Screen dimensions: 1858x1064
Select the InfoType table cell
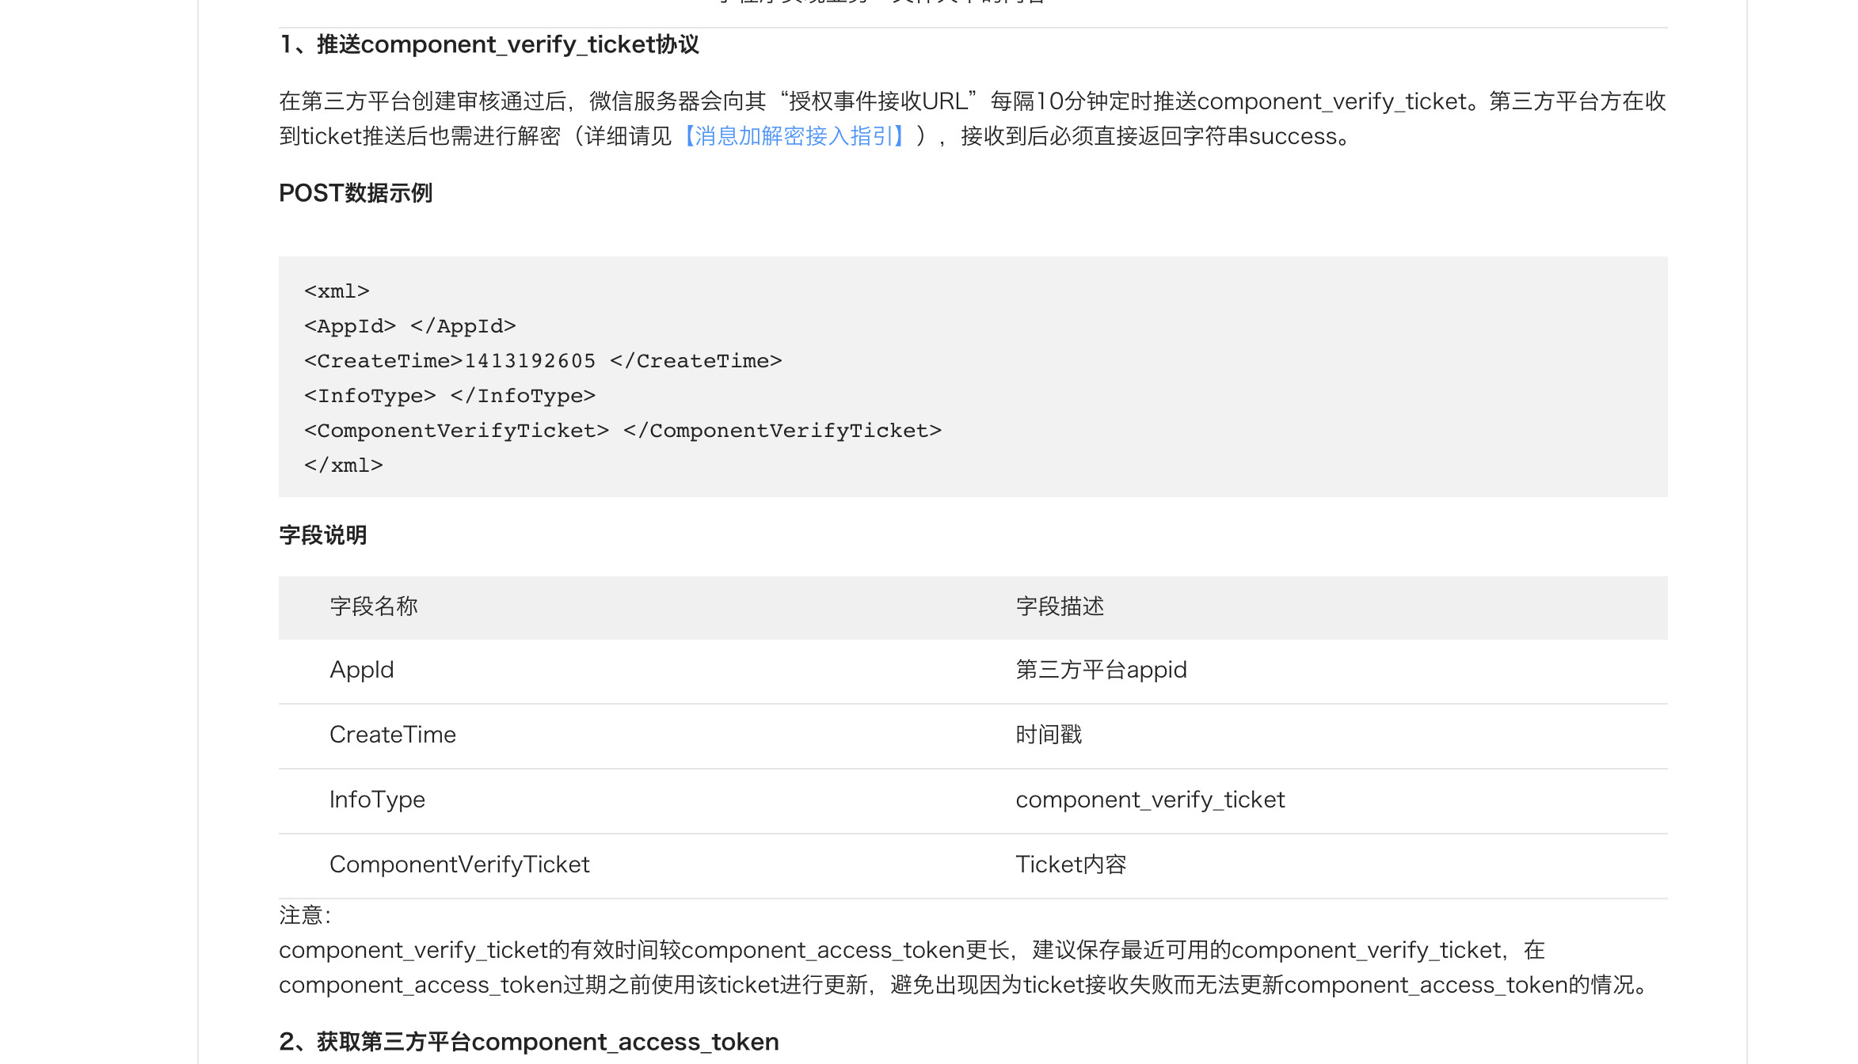click(377, 800)
